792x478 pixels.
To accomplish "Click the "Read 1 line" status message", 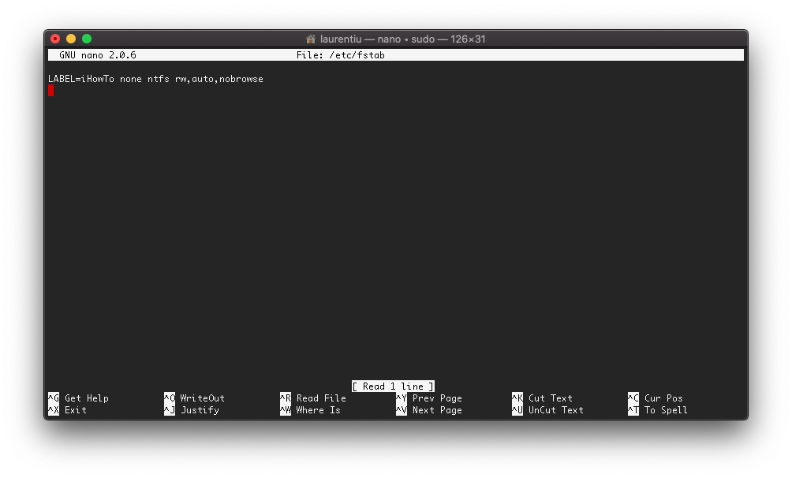I will [393, 387].
